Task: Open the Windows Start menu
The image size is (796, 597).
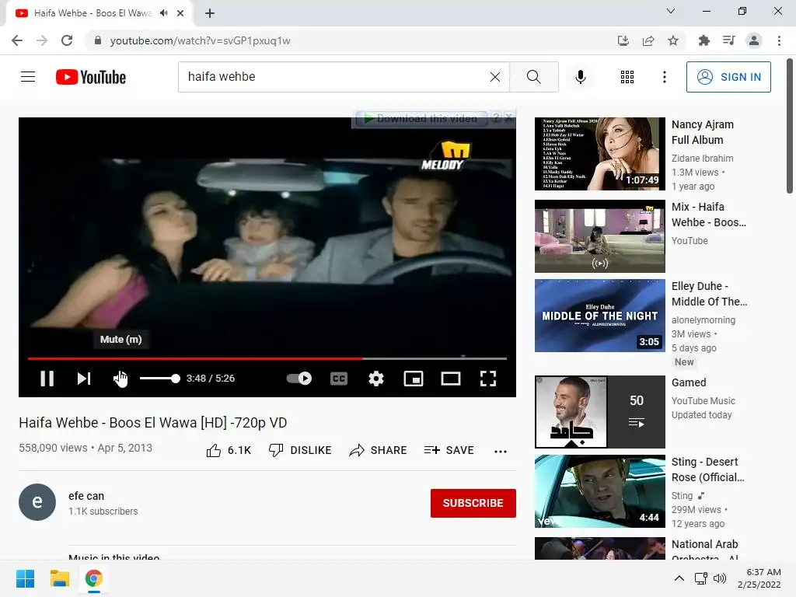Action: [25, 578]
